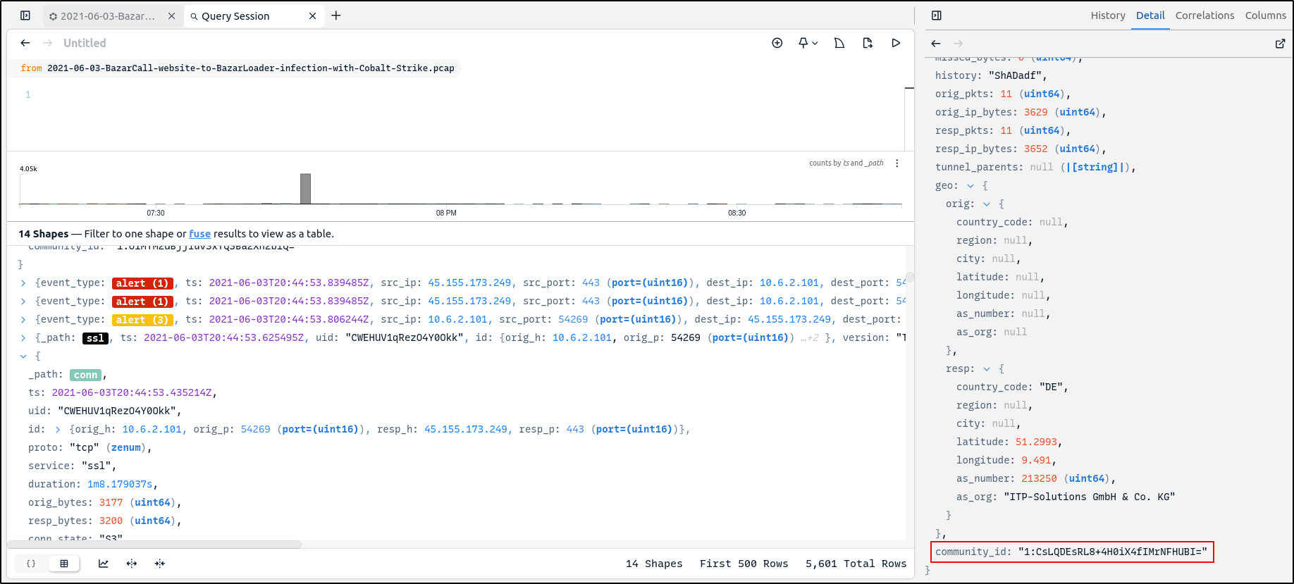Open histogram options three-dot menu
The height and width of the screenshot is (584, 1294).
(x=897, y=163)
